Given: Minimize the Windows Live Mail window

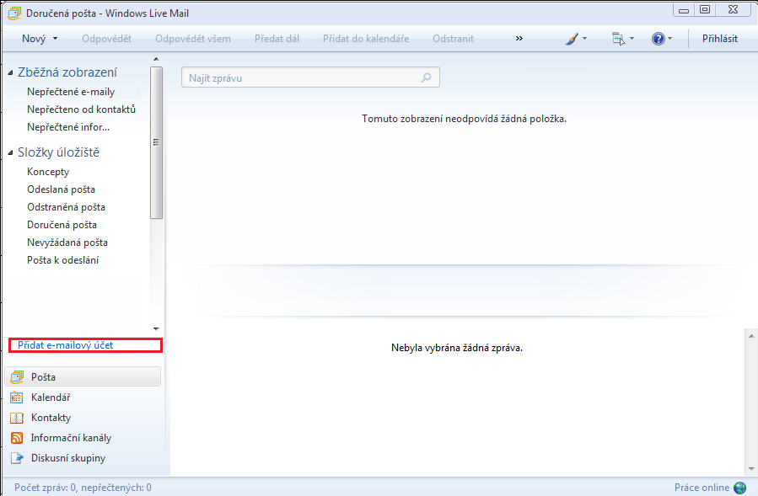Looking at the screenshot, I should [684, 10].
